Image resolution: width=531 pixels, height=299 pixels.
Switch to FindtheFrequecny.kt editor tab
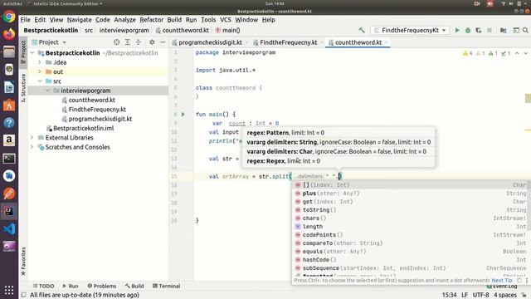click(288, 42)
